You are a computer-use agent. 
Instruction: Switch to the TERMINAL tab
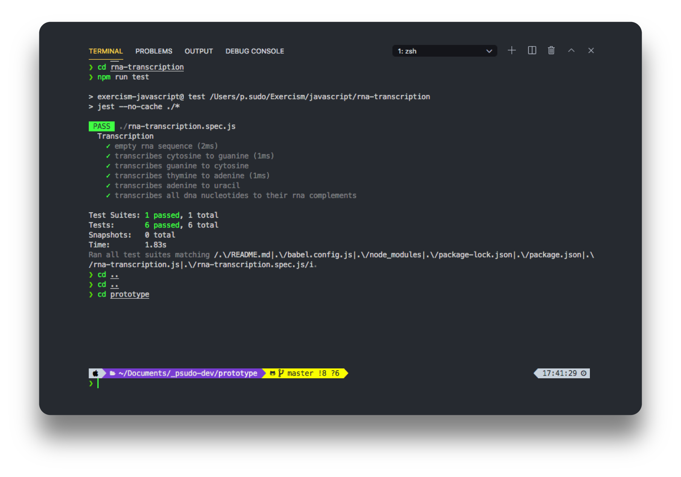(105, 51)
